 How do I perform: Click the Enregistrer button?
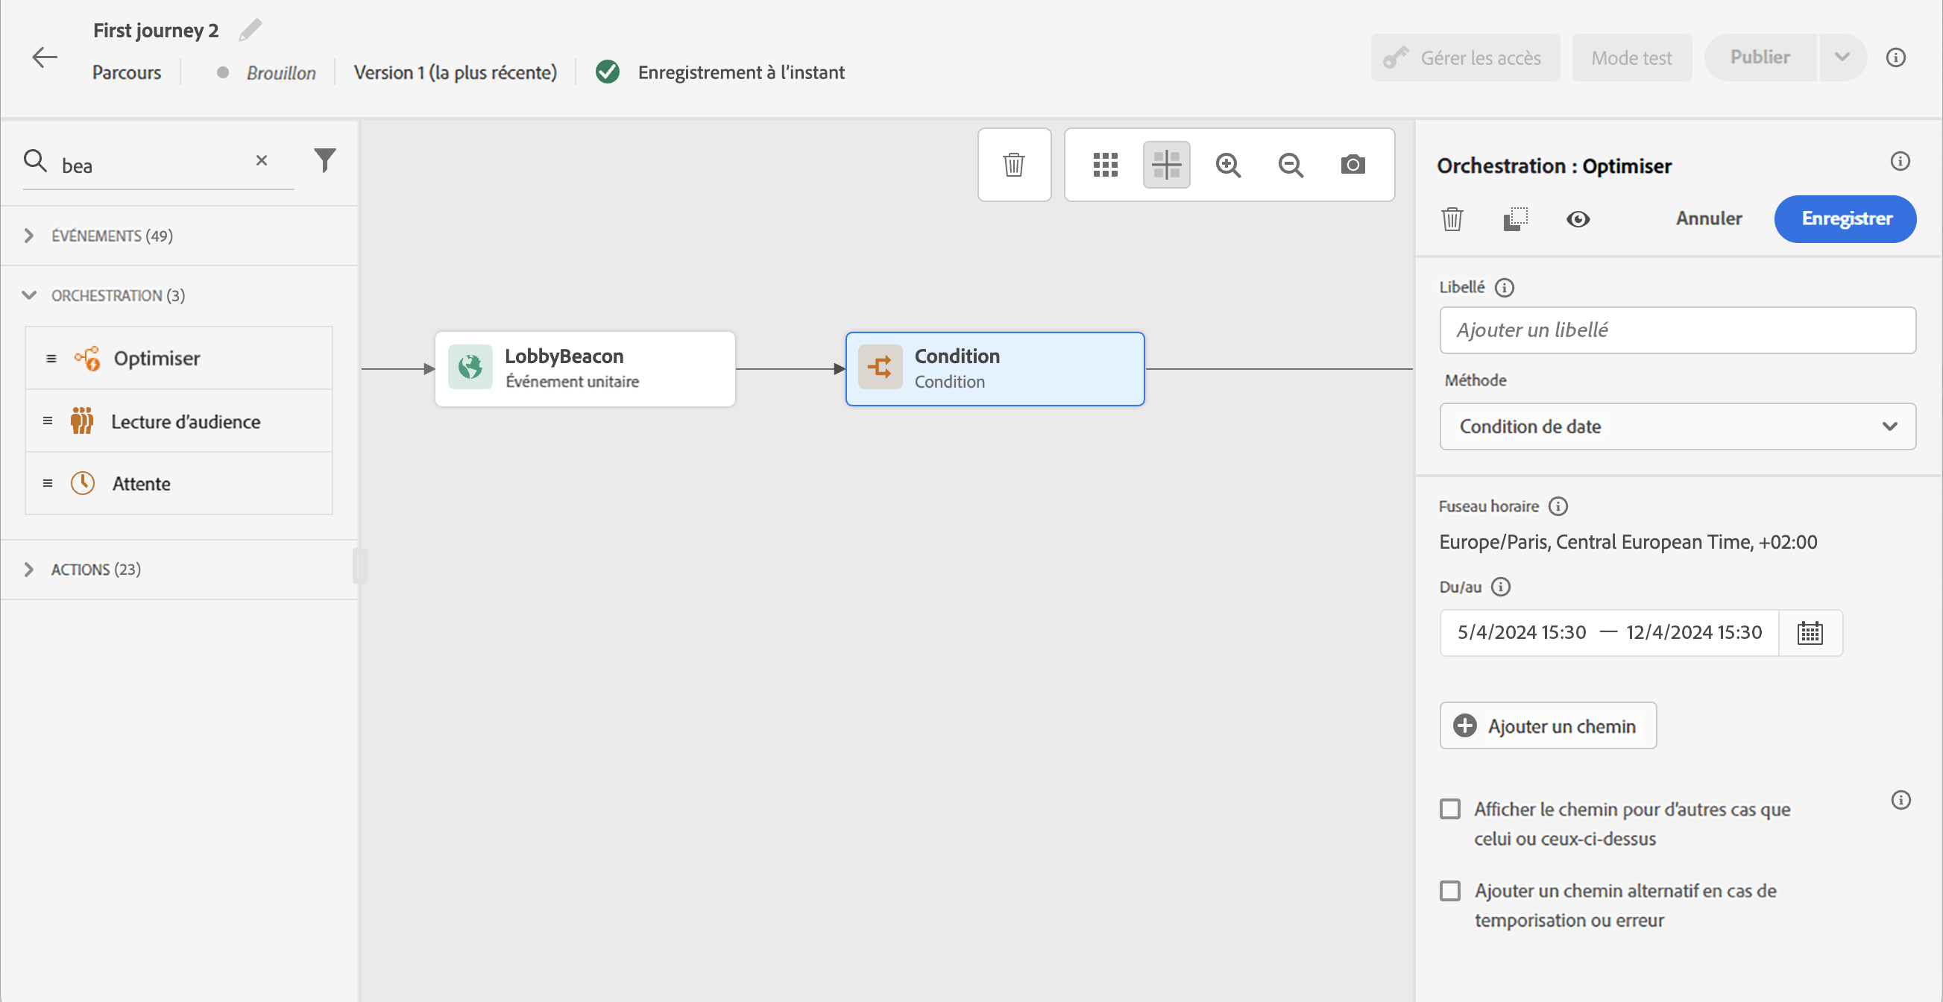point(1845,218)
